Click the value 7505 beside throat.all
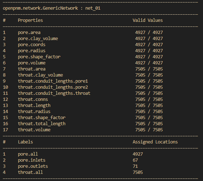This screenshot has width=203, height=181. point(138,172)
